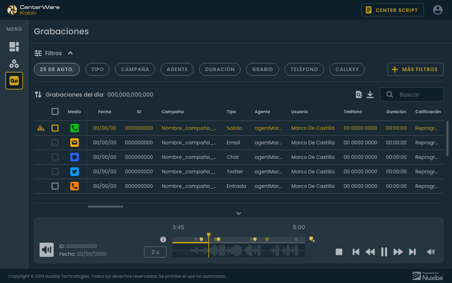Open the DURACIÓN filter chip
Screen dimensions: 452x283
(x=220, y=69)
